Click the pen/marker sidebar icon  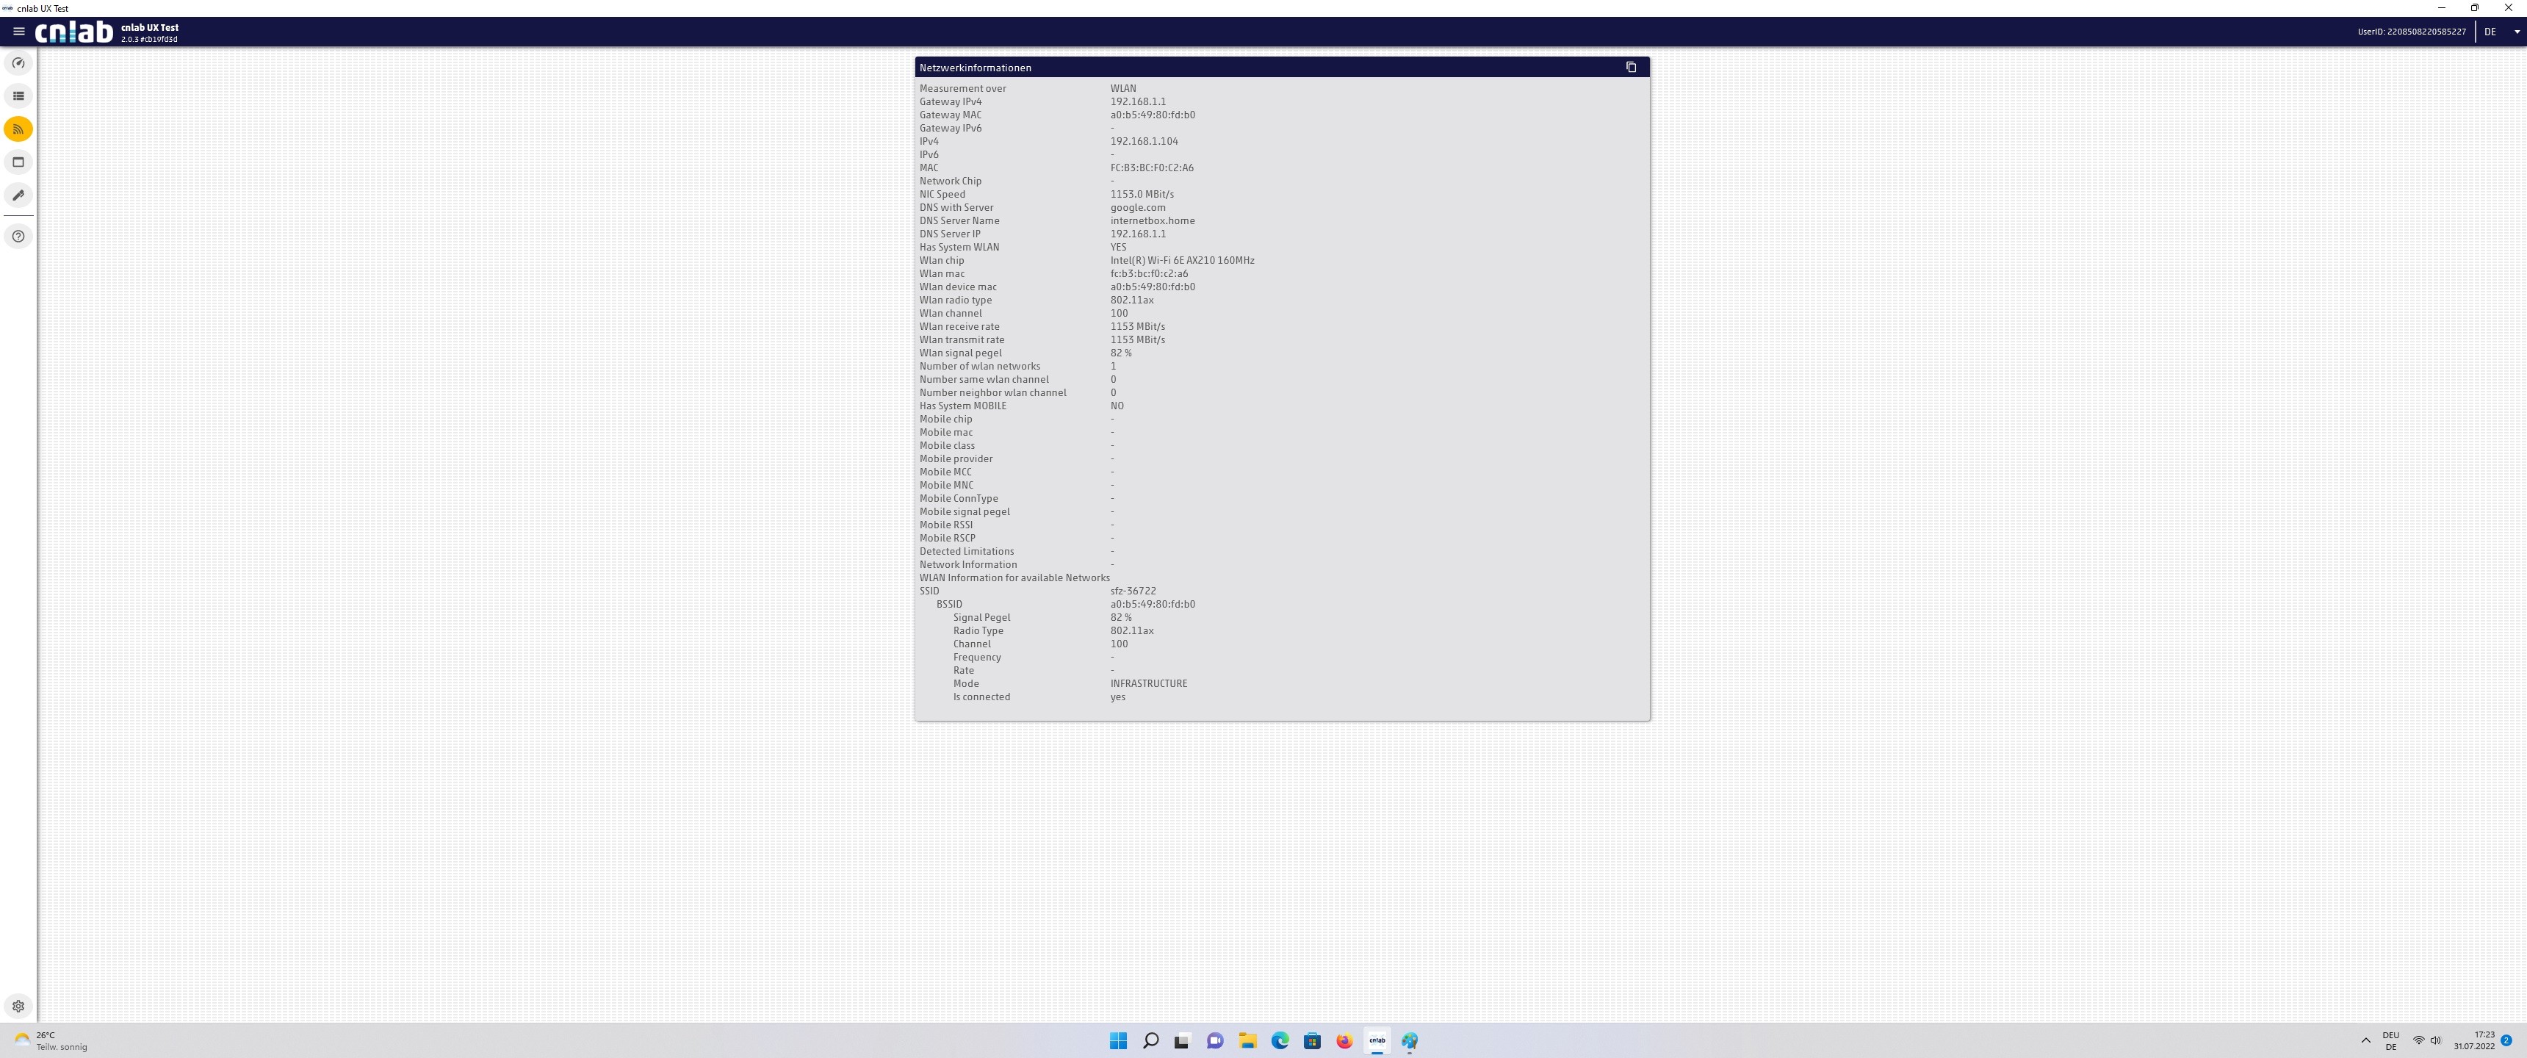coord(18,195)
